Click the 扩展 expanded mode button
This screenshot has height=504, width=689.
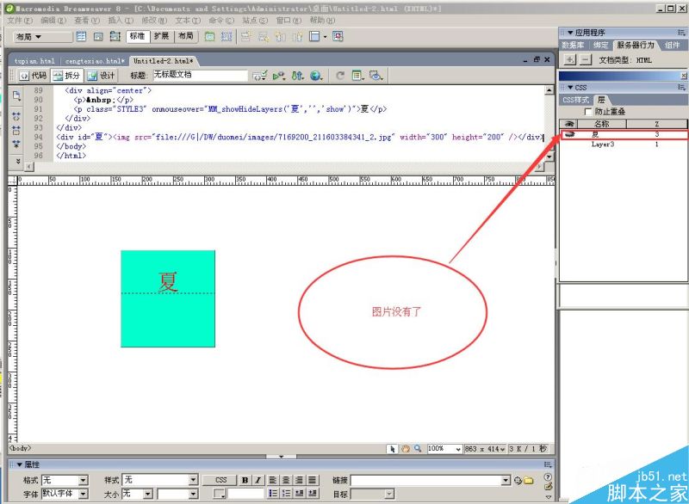click(161, 36)
